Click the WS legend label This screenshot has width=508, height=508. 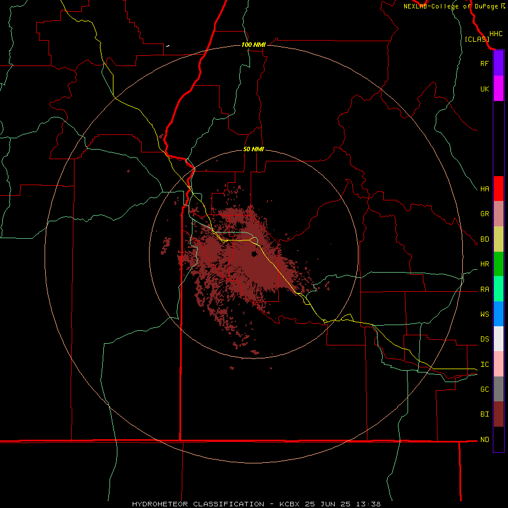(484, 314)
